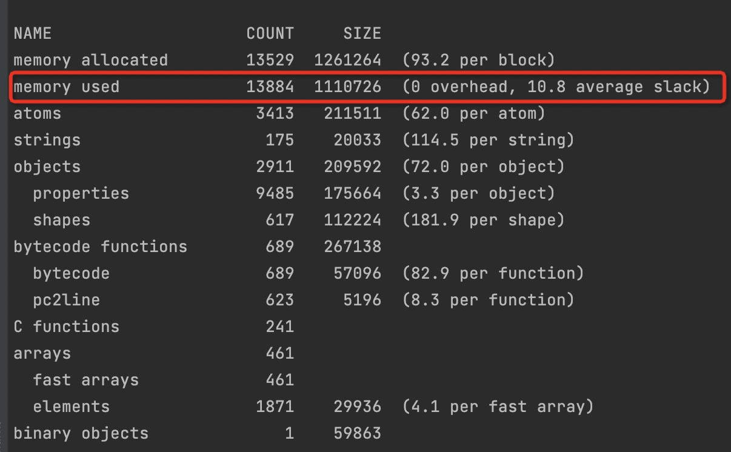Screen dimensions: 731x452
Task: Click the '10.8 average slack' note text
Action: point(618,87)
